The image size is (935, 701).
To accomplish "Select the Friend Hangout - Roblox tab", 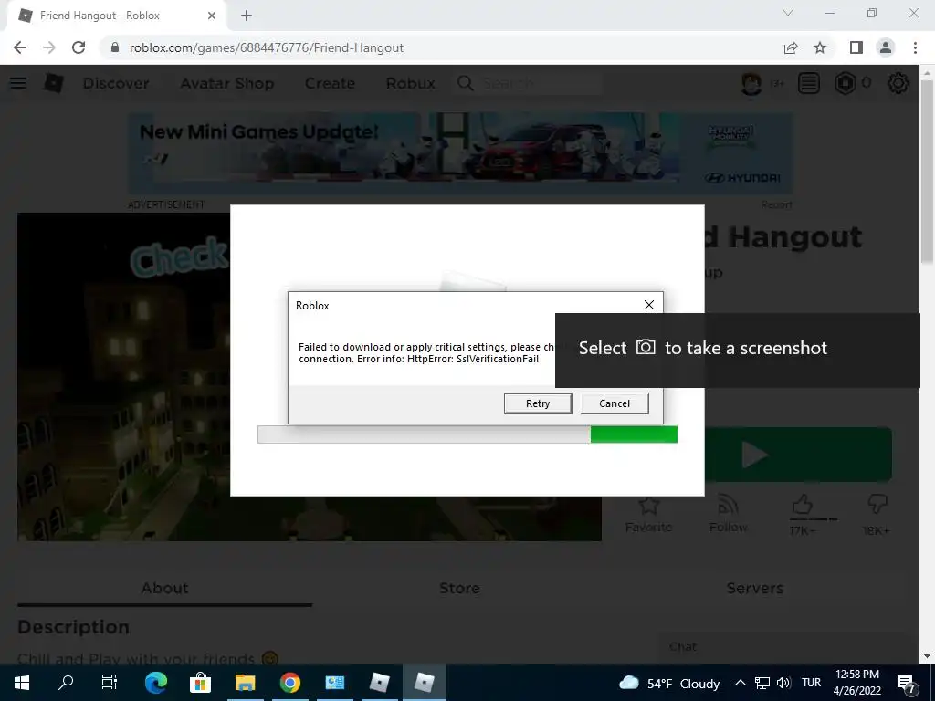I will tap(116, 16).
